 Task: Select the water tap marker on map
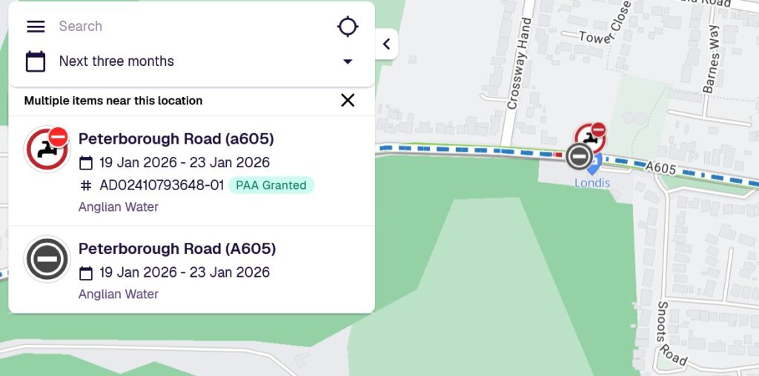pos(591,135)
